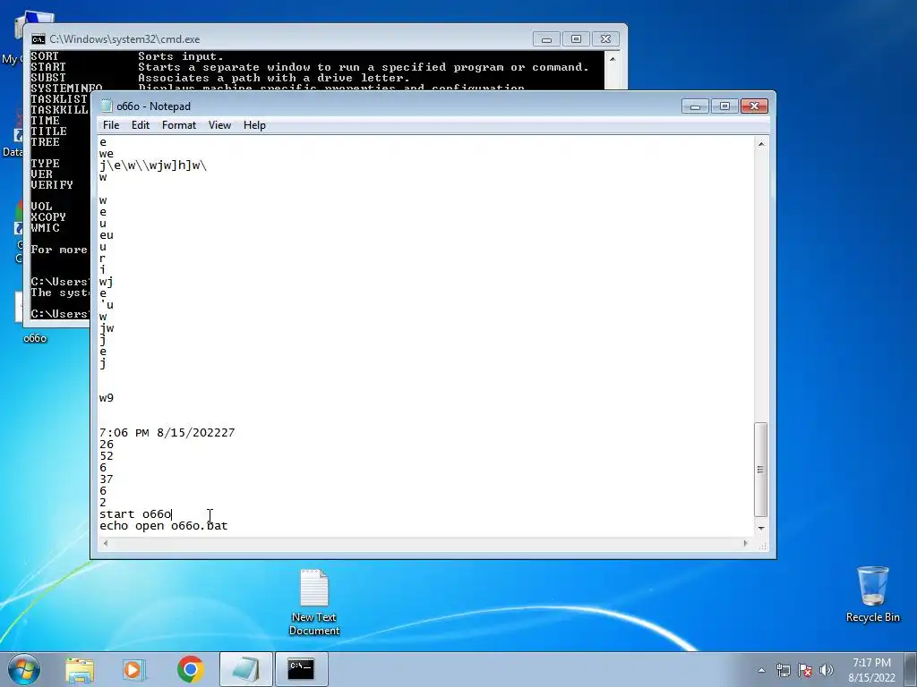Open the File menu in Notepad
Viewport: 917px width, 687px height.
[110, 125]
